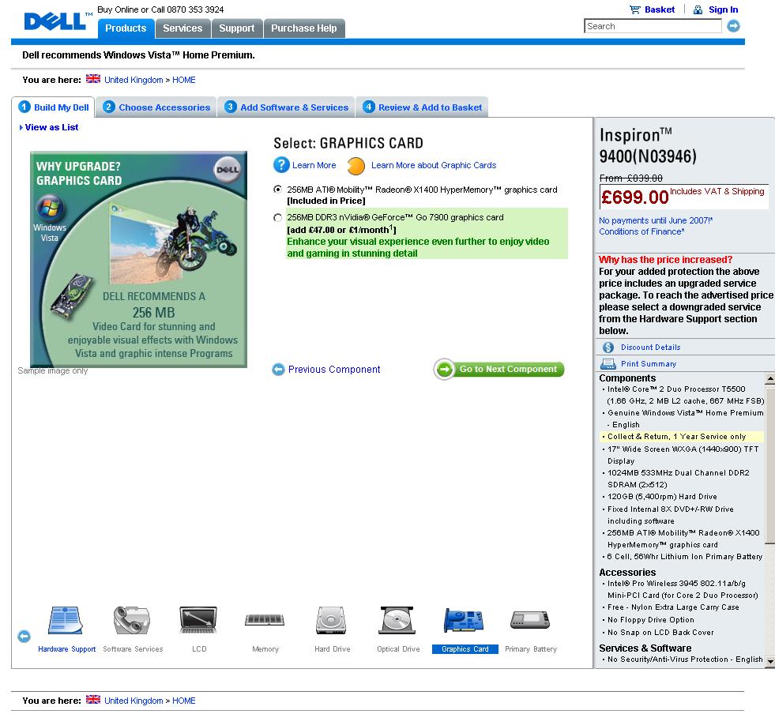Click HOME in the top breadcrumb
Image resolution: width=775 pixels, height=714 pixels.
pos(184,80)
